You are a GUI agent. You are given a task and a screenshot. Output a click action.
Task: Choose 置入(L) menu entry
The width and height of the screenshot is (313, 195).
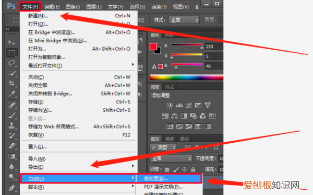click(x=79, y=147)
